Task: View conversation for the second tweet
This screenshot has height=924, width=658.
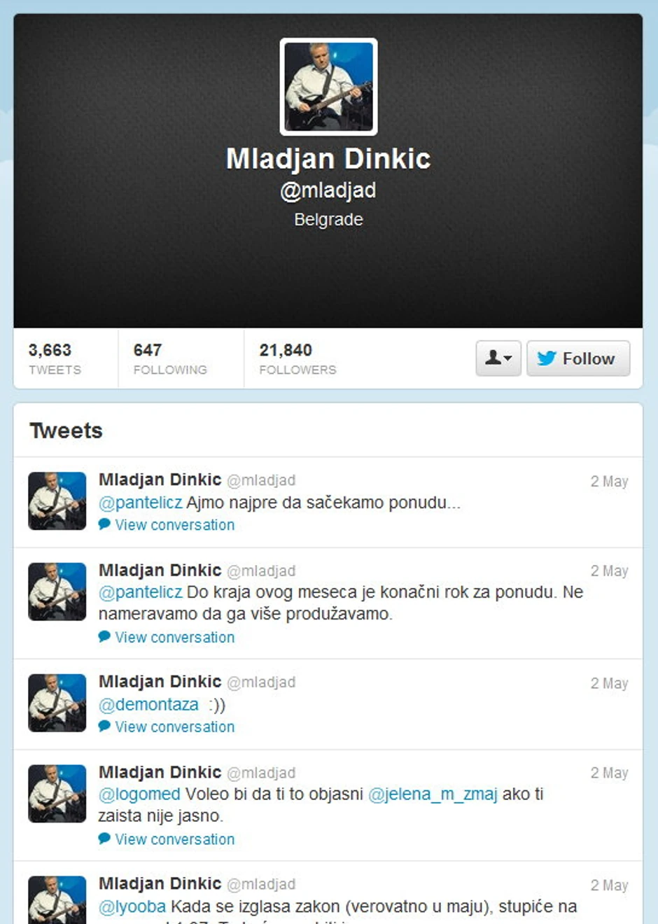Action: [x=175, y=637]
